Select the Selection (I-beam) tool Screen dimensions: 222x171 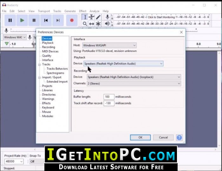click(85, 17)
